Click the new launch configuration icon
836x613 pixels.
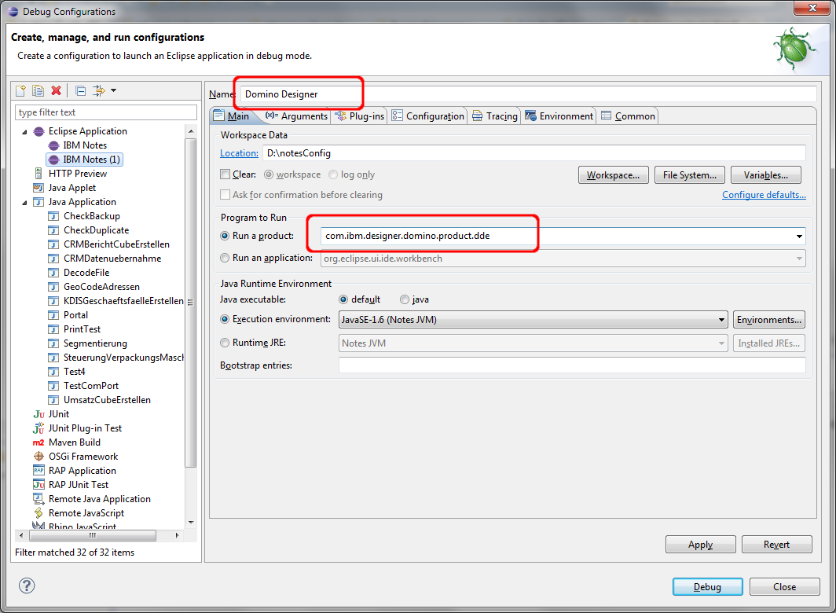coord(21,91)
